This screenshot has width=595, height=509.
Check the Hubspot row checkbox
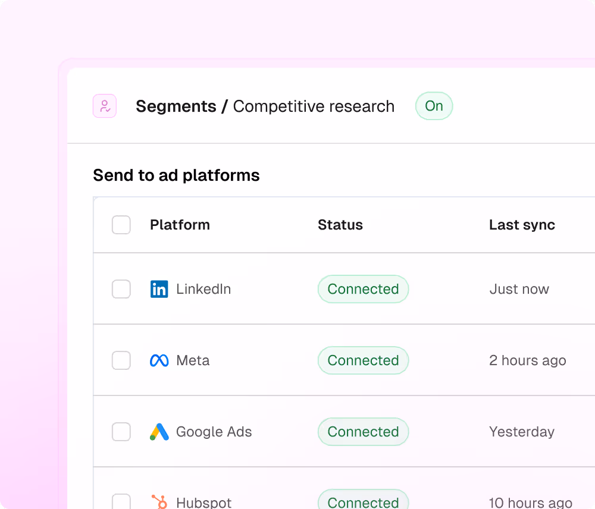coord(121,501)
